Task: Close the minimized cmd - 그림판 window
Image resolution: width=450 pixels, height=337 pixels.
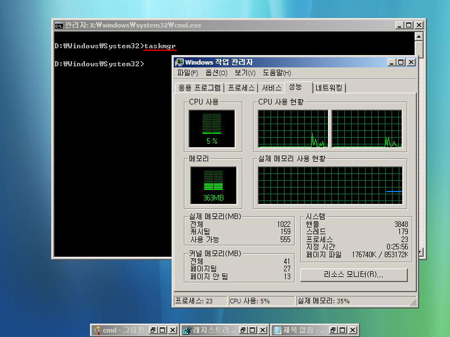Action: click(x=173, y=330)
